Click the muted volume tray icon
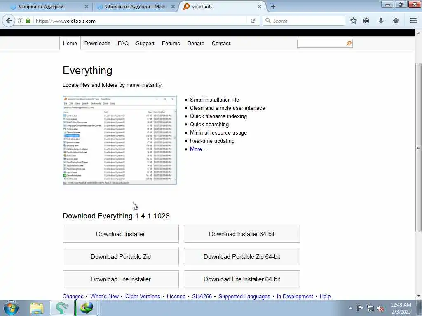This screenshot has width=422, height=316. click(380, 309)
